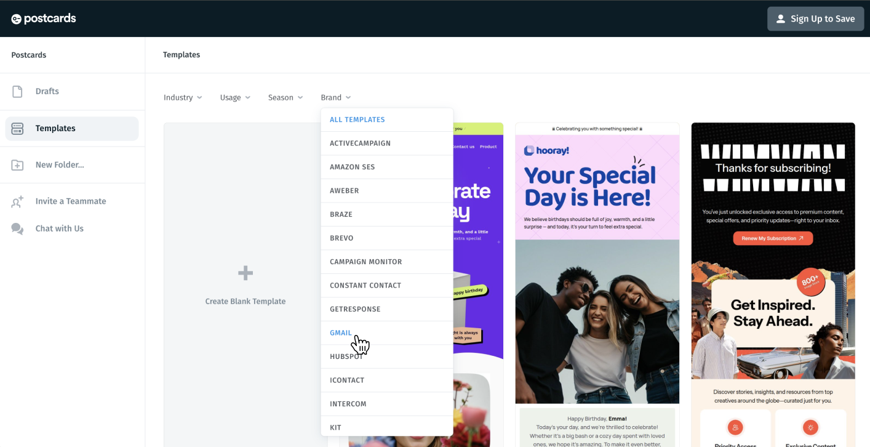Click the New Folder plus icon
Screen dimensions: 870x447
[17, 165]
